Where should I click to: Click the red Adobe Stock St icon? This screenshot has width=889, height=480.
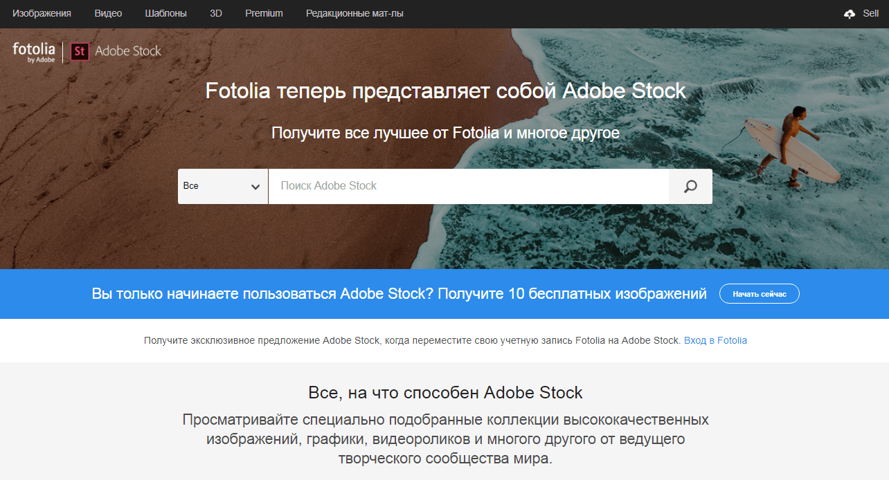pos(80,51)
